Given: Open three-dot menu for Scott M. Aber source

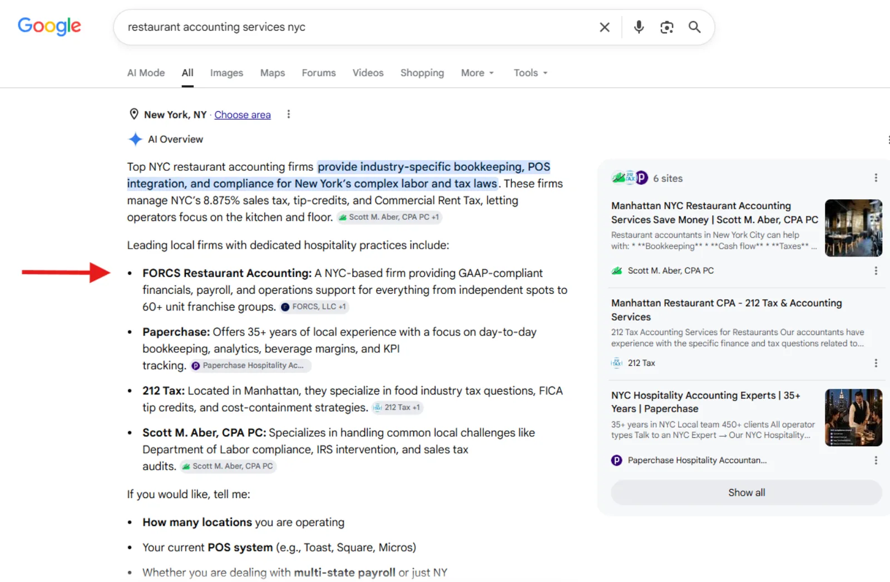Looking at the screenshot, I should [x=876, y=270].
